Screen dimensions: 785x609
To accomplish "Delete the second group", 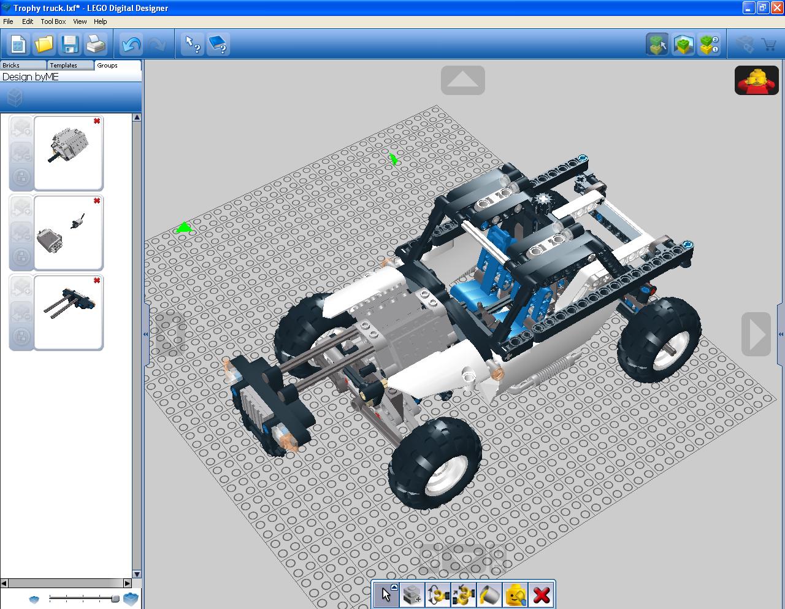I will [x=97, y=201].
